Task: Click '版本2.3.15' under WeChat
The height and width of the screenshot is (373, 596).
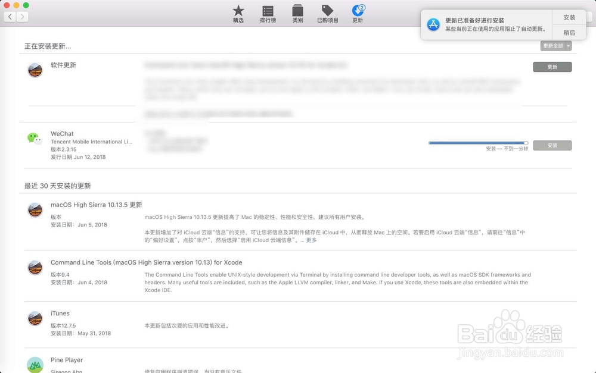Action: coord(64,149)
